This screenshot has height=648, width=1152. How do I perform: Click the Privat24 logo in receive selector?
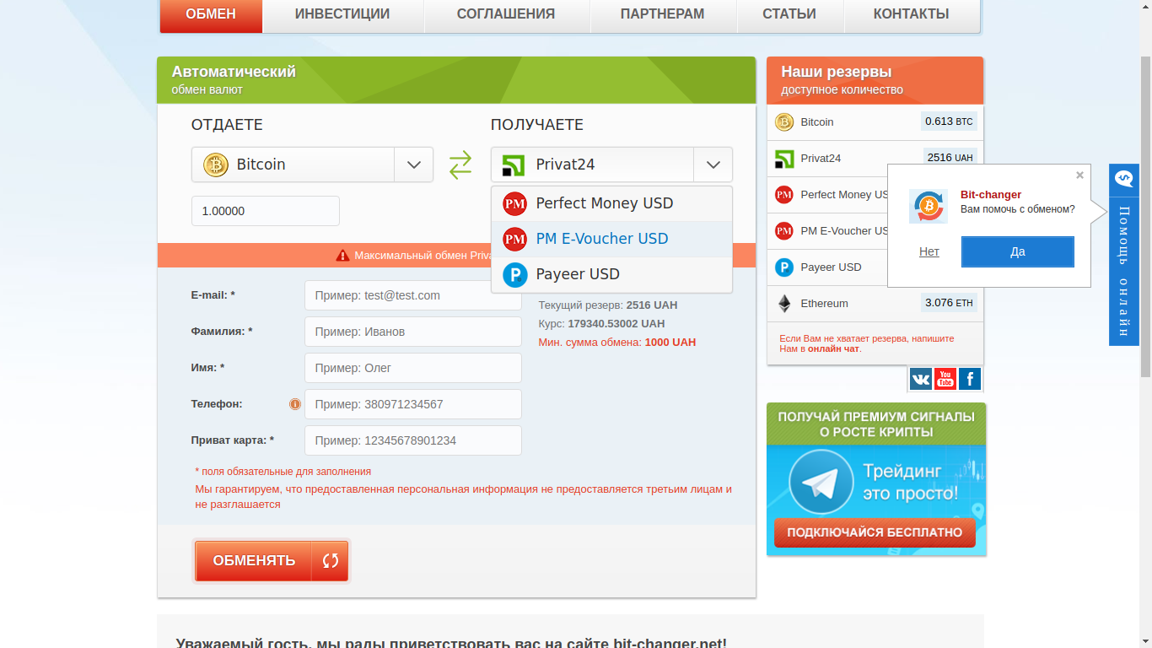tap(514, 165)
